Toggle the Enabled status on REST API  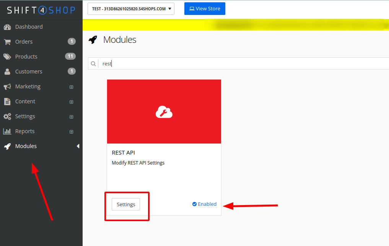(204, 204)
